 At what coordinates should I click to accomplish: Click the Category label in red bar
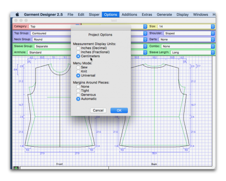click(x=21, y=26)
